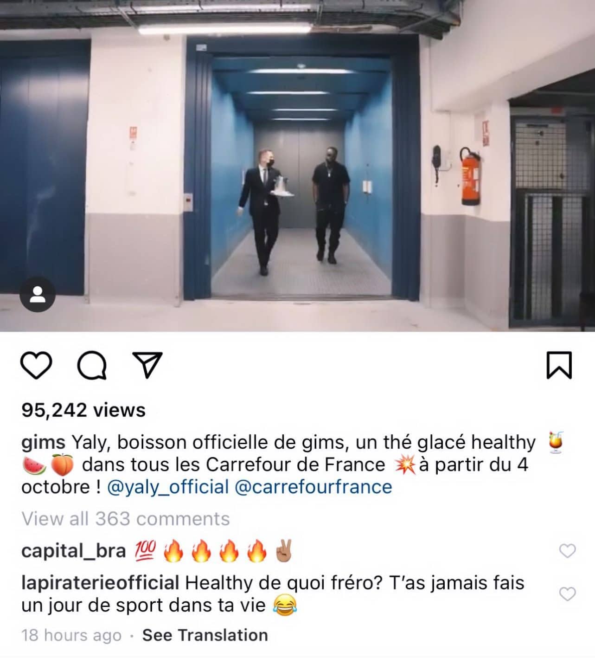Like the capital_bra comment
This screenshot has height=658, width=595.
[568, 551]
